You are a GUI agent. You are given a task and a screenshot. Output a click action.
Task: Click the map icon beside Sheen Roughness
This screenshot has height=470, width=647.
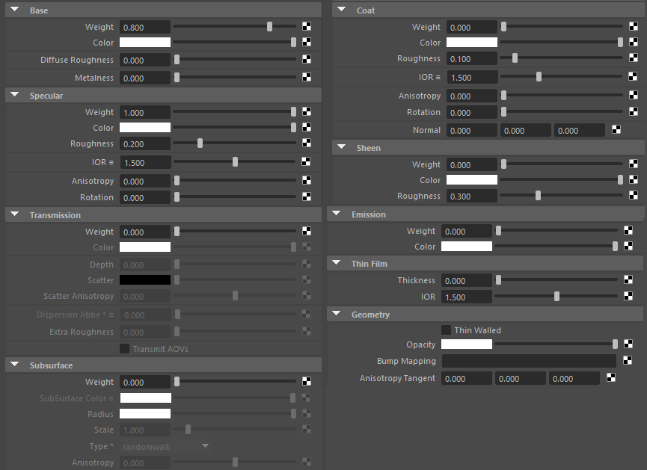pyautogui.click(x=633, y=196)
